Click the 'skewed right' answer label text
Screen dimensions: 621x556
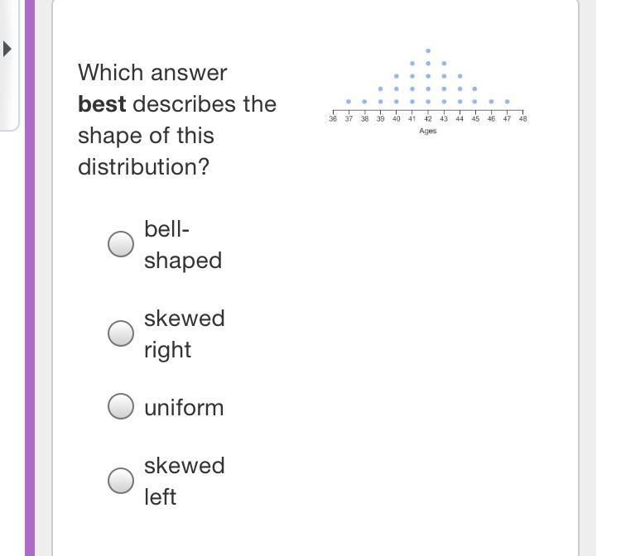click(x=184, y=334)
